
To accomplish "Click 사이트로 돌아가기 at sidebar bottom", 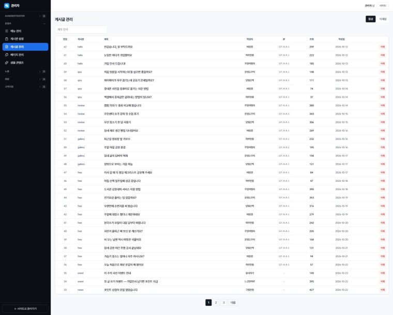I will pos(25,309).
